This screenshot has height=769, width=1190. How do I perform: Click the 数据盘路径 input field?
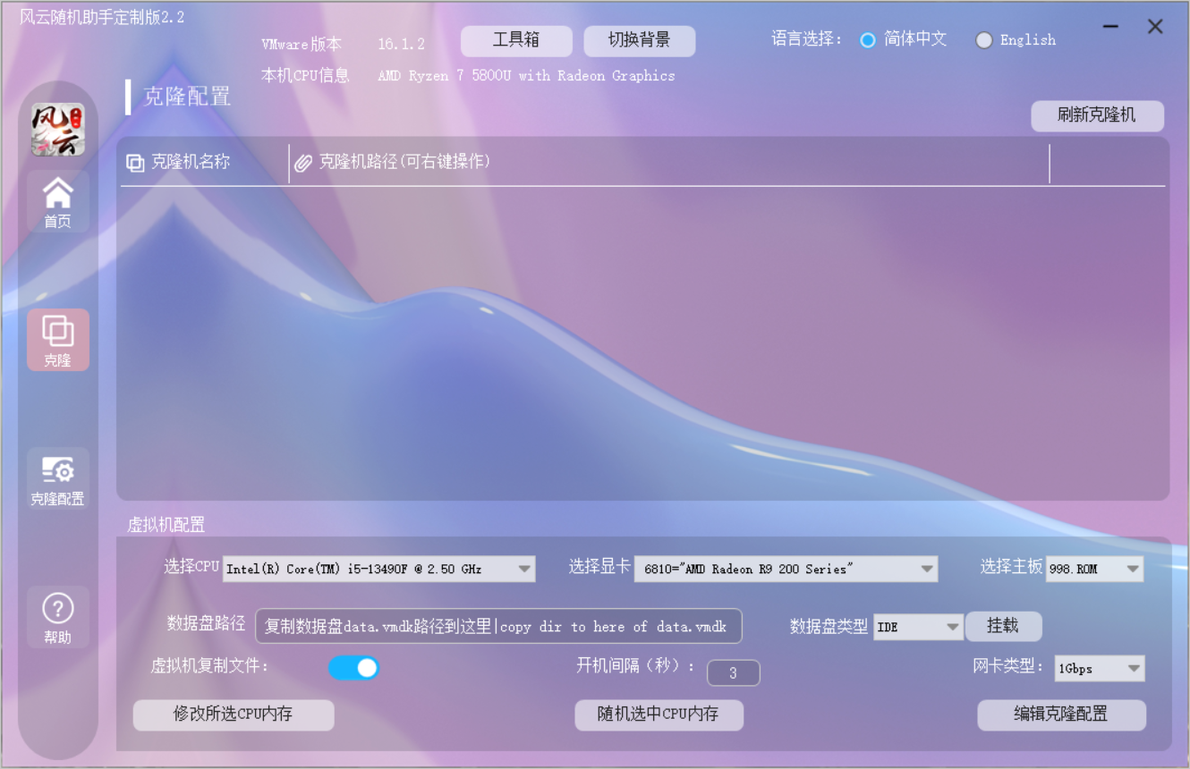click(x=498, y=627)
